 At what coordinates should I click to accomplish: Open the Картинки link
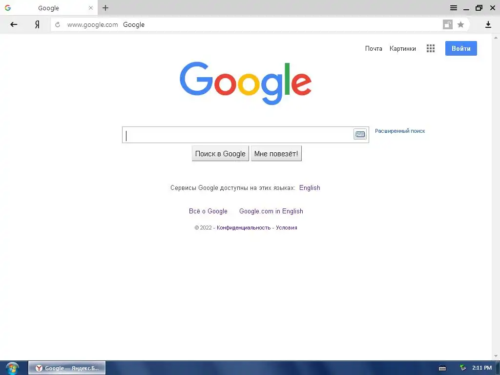coord(402,48)
